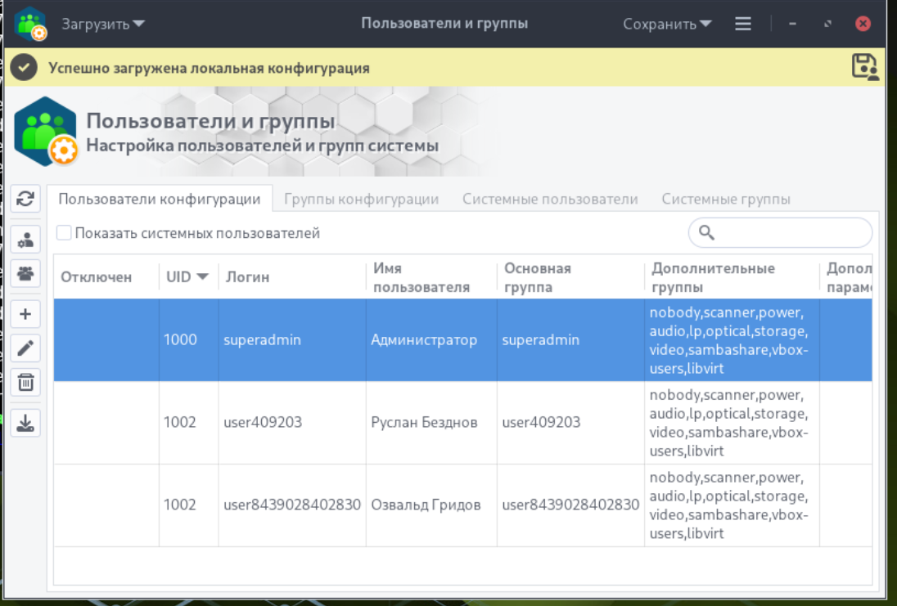The width and height of the screenshot is (897, 606).
Task: Open the 'Системные группы' tab
Action: coord(726,199)
